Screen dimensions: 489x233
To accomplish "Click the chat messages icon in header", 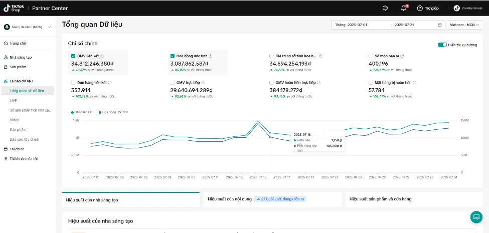I will coord(385,8).
